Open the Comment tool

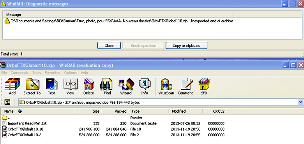point(185,87)
